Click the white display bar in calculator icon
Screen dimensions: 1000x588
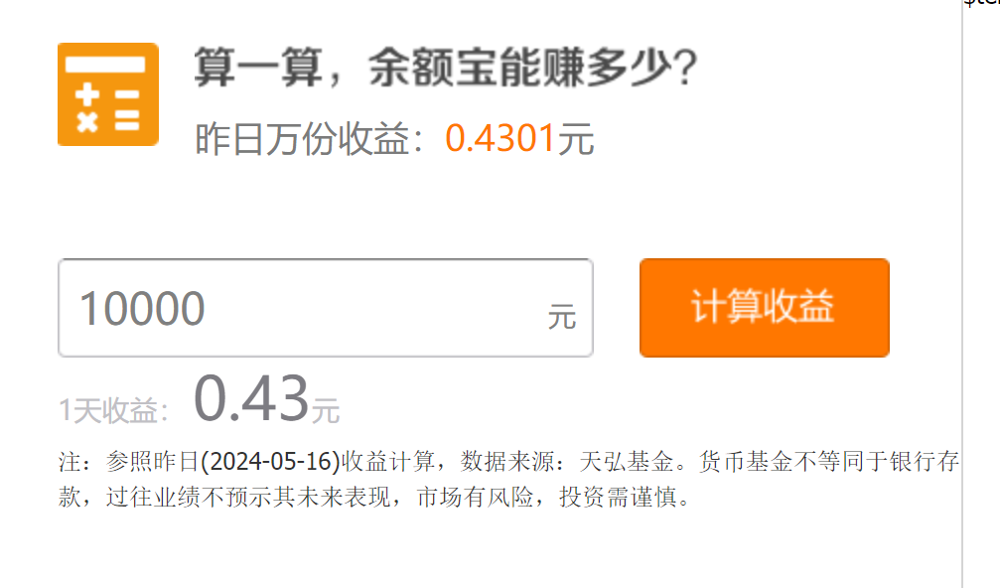coord(105,65)
